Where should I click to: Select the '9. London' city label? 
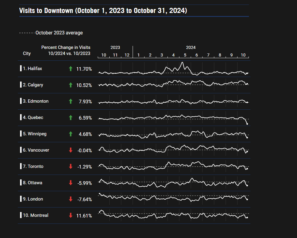pos(33,199)
